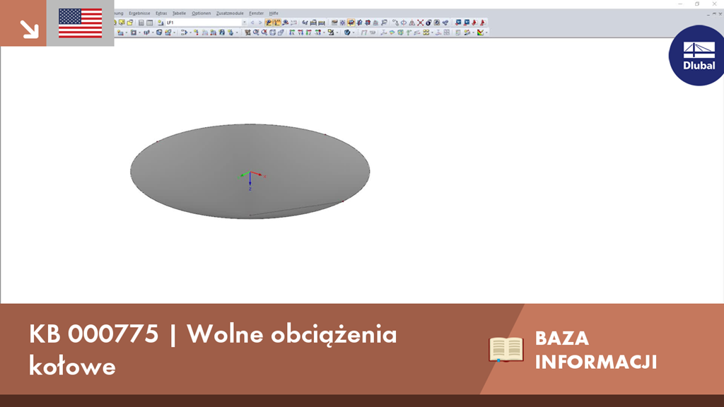Viewport: 724px width, 407px height.
Task: Click the purple diamond star toolbar icon
Action: (343, 23)
